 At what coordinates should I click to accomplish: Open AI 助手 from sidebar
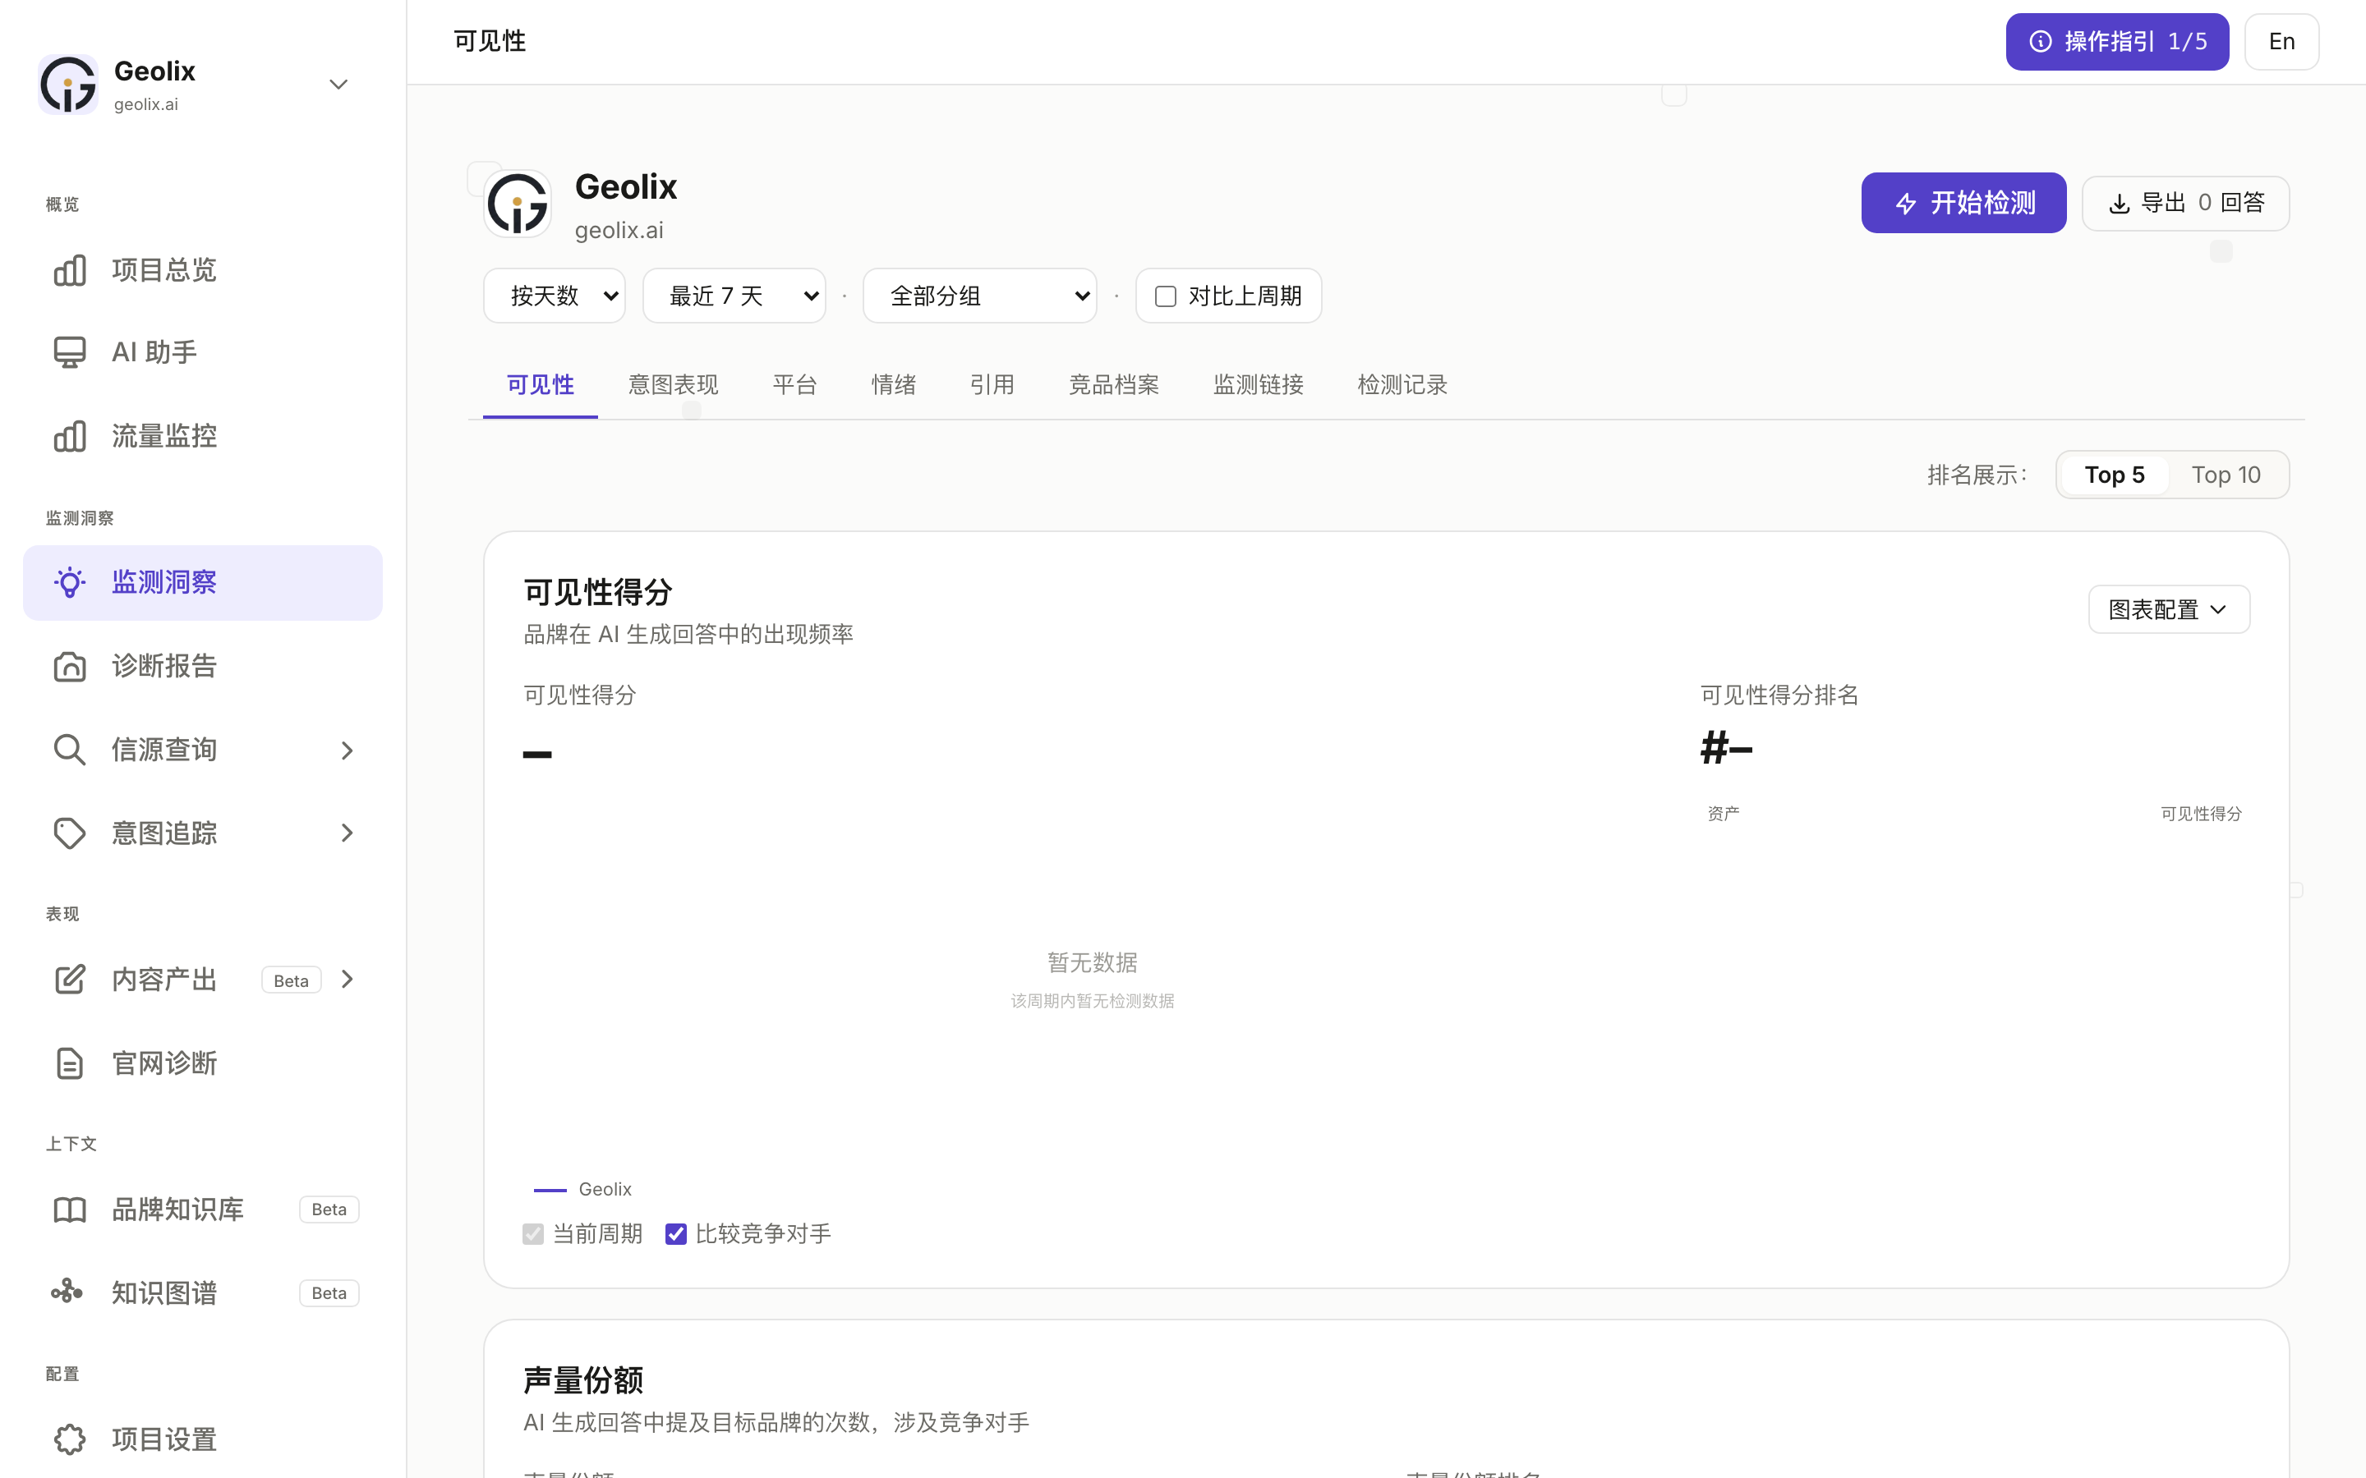[202, 352]
